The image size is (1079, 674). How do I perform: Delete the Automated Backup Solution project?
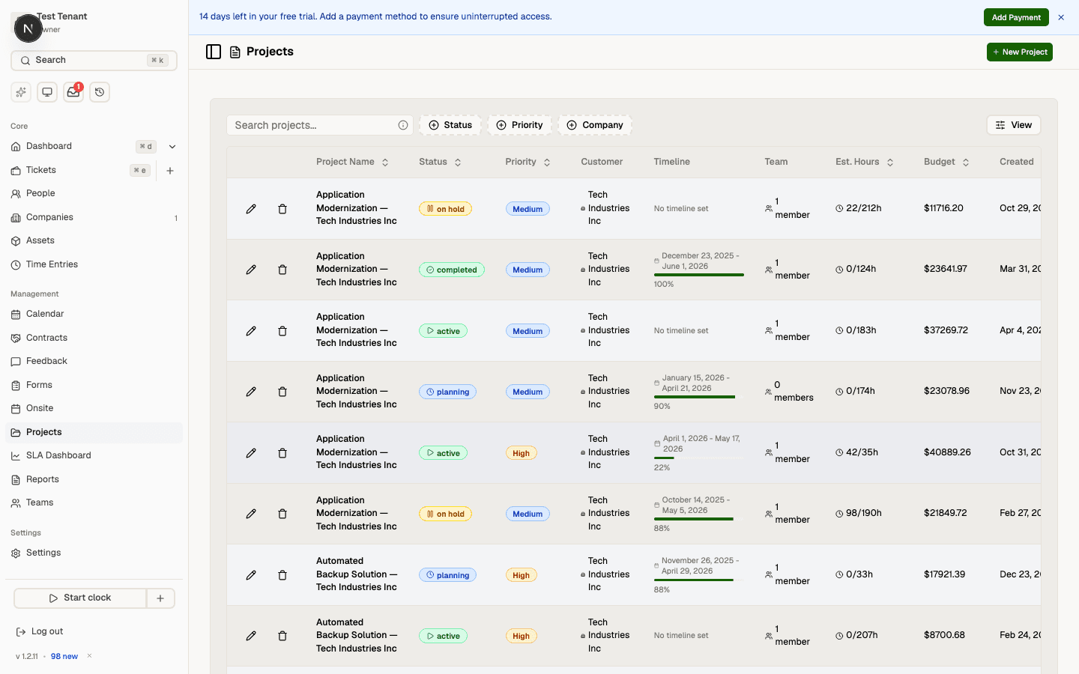coord(282,575)
